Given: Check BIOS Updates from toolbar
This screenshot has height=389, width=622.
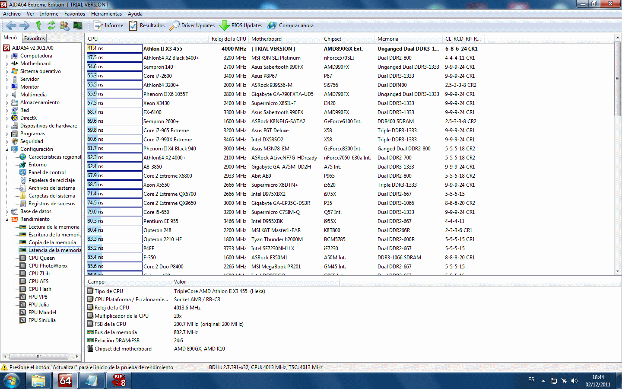Looking at the screenshot, I should pos(241,26).
